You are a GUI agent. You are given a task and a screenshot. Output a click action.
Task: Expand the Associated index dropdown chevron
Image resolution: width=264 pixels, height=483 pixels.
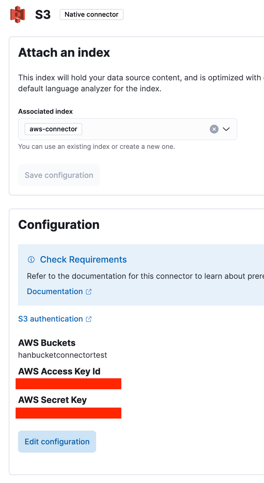(226, 129)
